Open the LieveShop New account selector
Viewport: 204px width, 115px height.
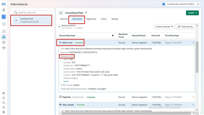coord(181,4)
